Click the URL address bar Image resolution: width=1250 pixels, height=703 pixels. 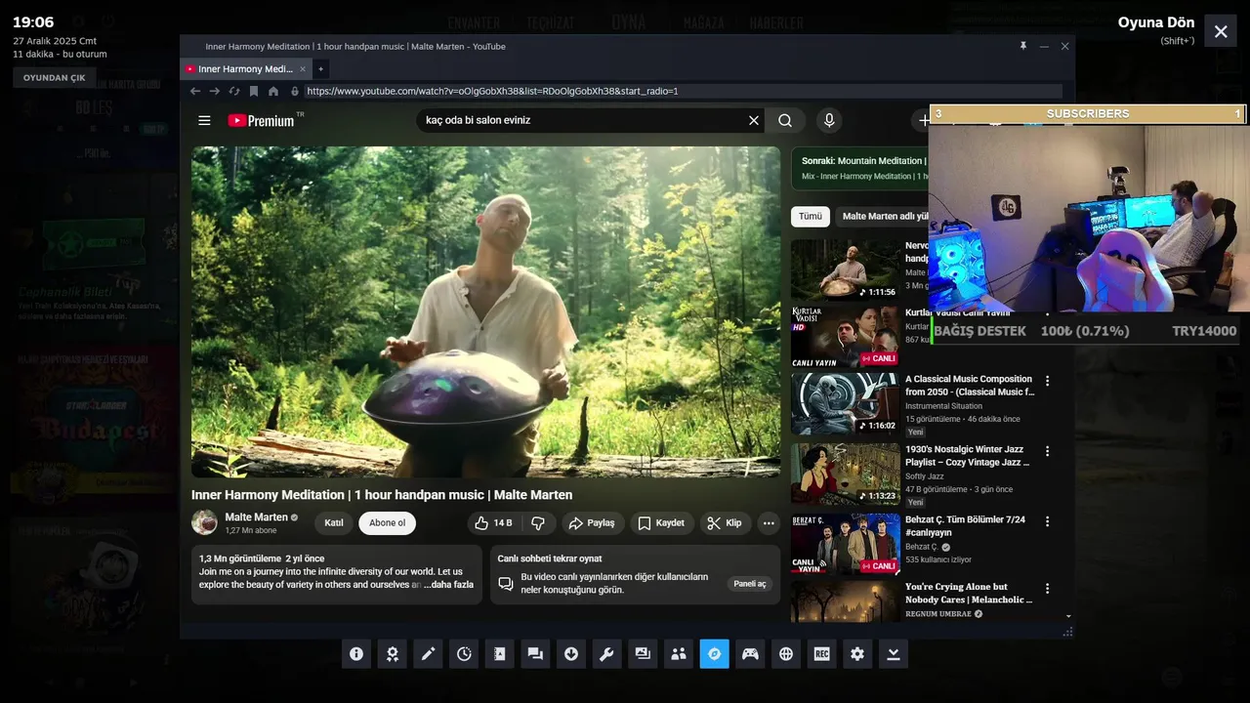683,91
